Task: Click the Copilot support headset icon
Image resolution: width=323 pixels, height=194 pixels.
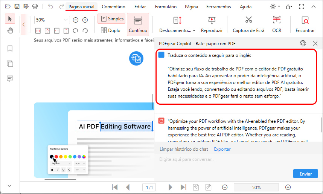Action: coord(303,43)
